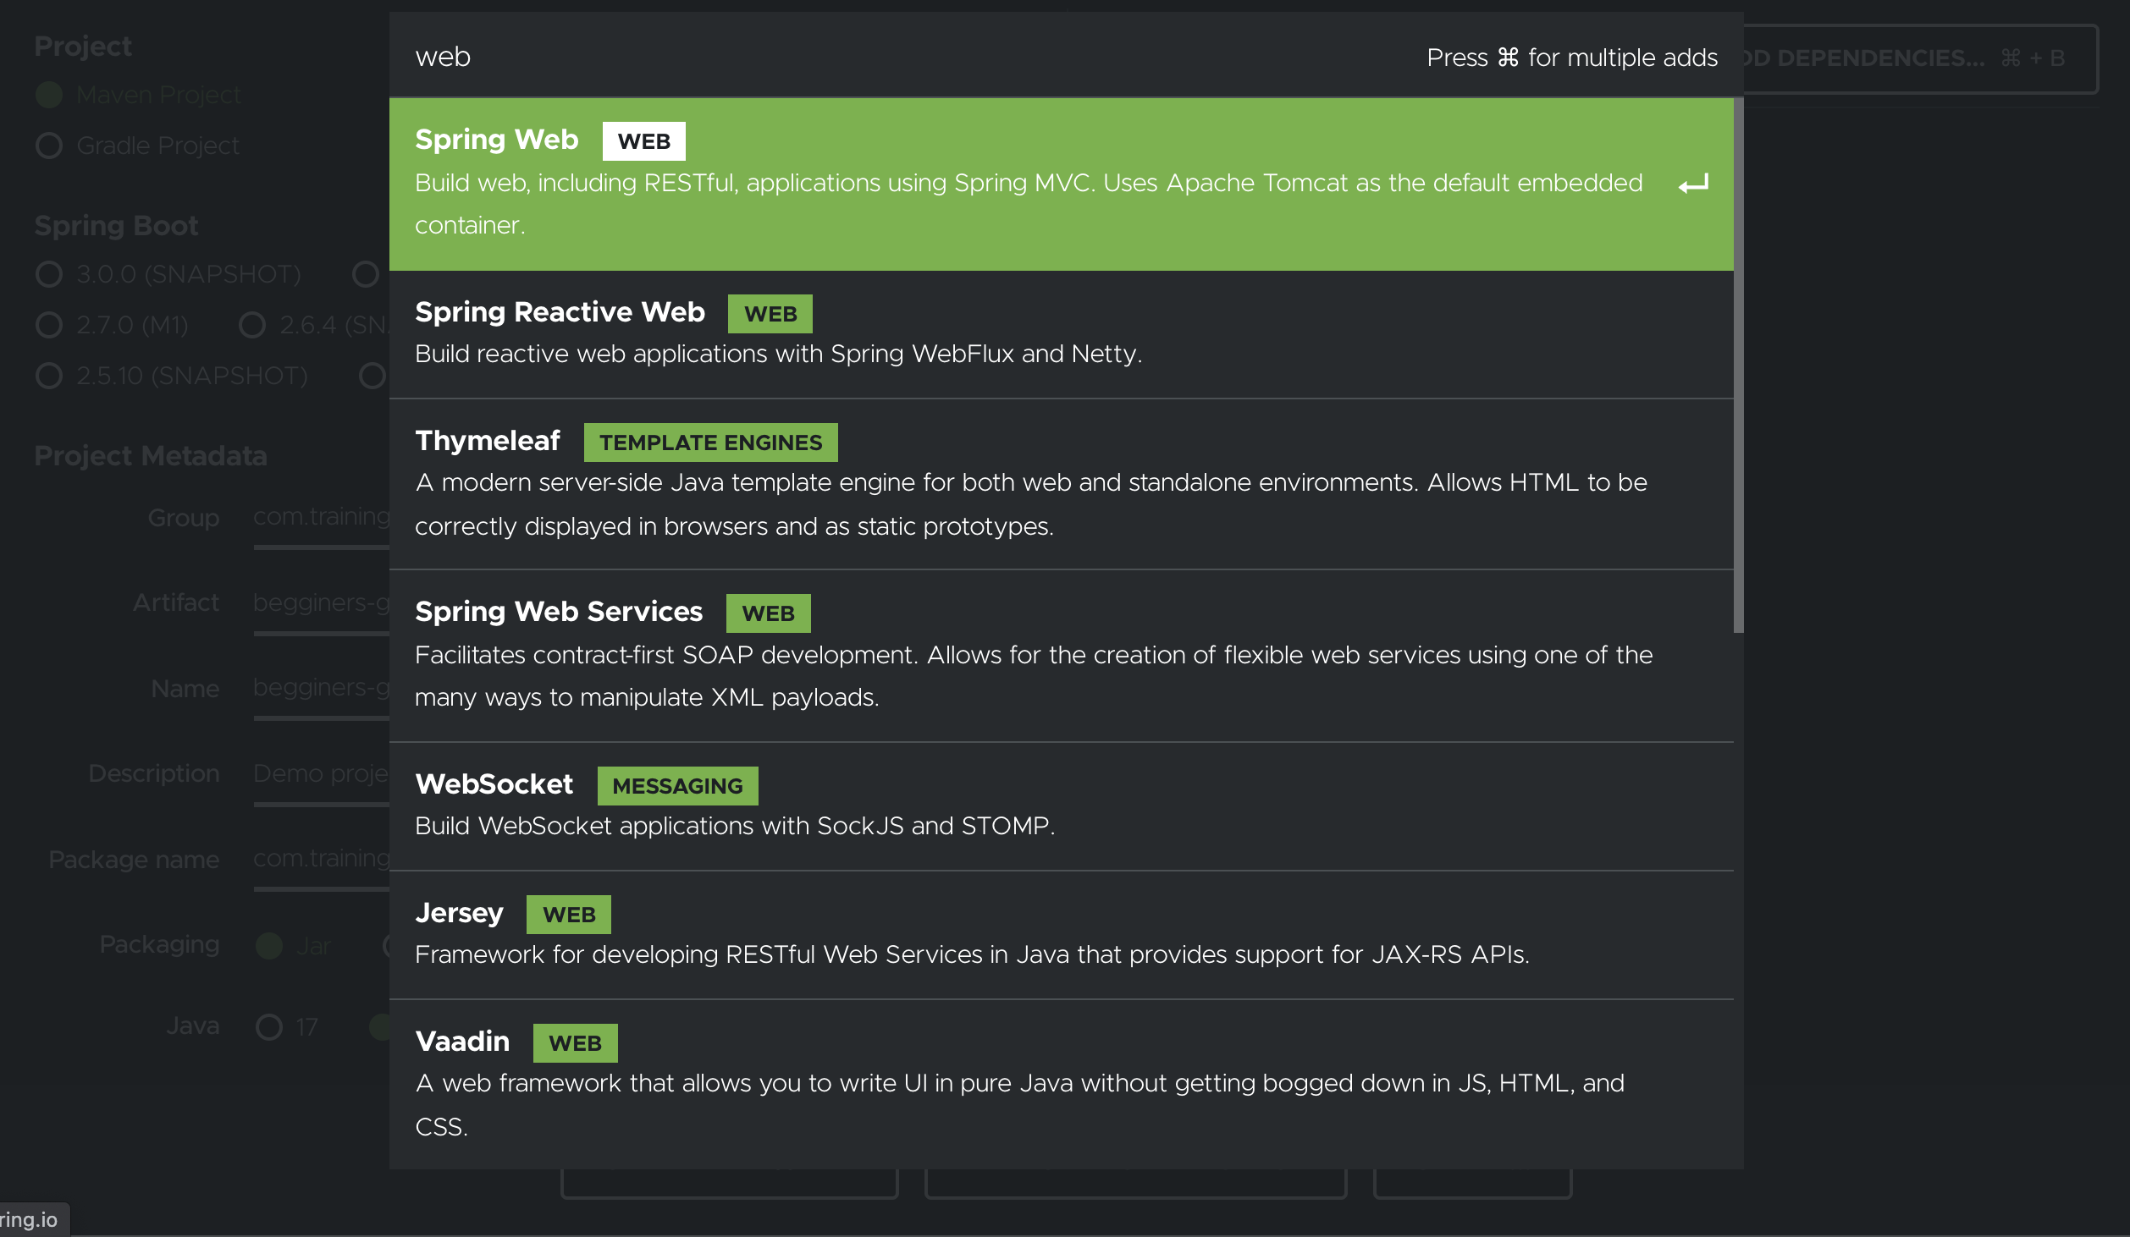The width and height of the screenshot is (2130, 1237).
Task: Click the WEB tag next to Spring Web
Action: click(x=644, y=141)
